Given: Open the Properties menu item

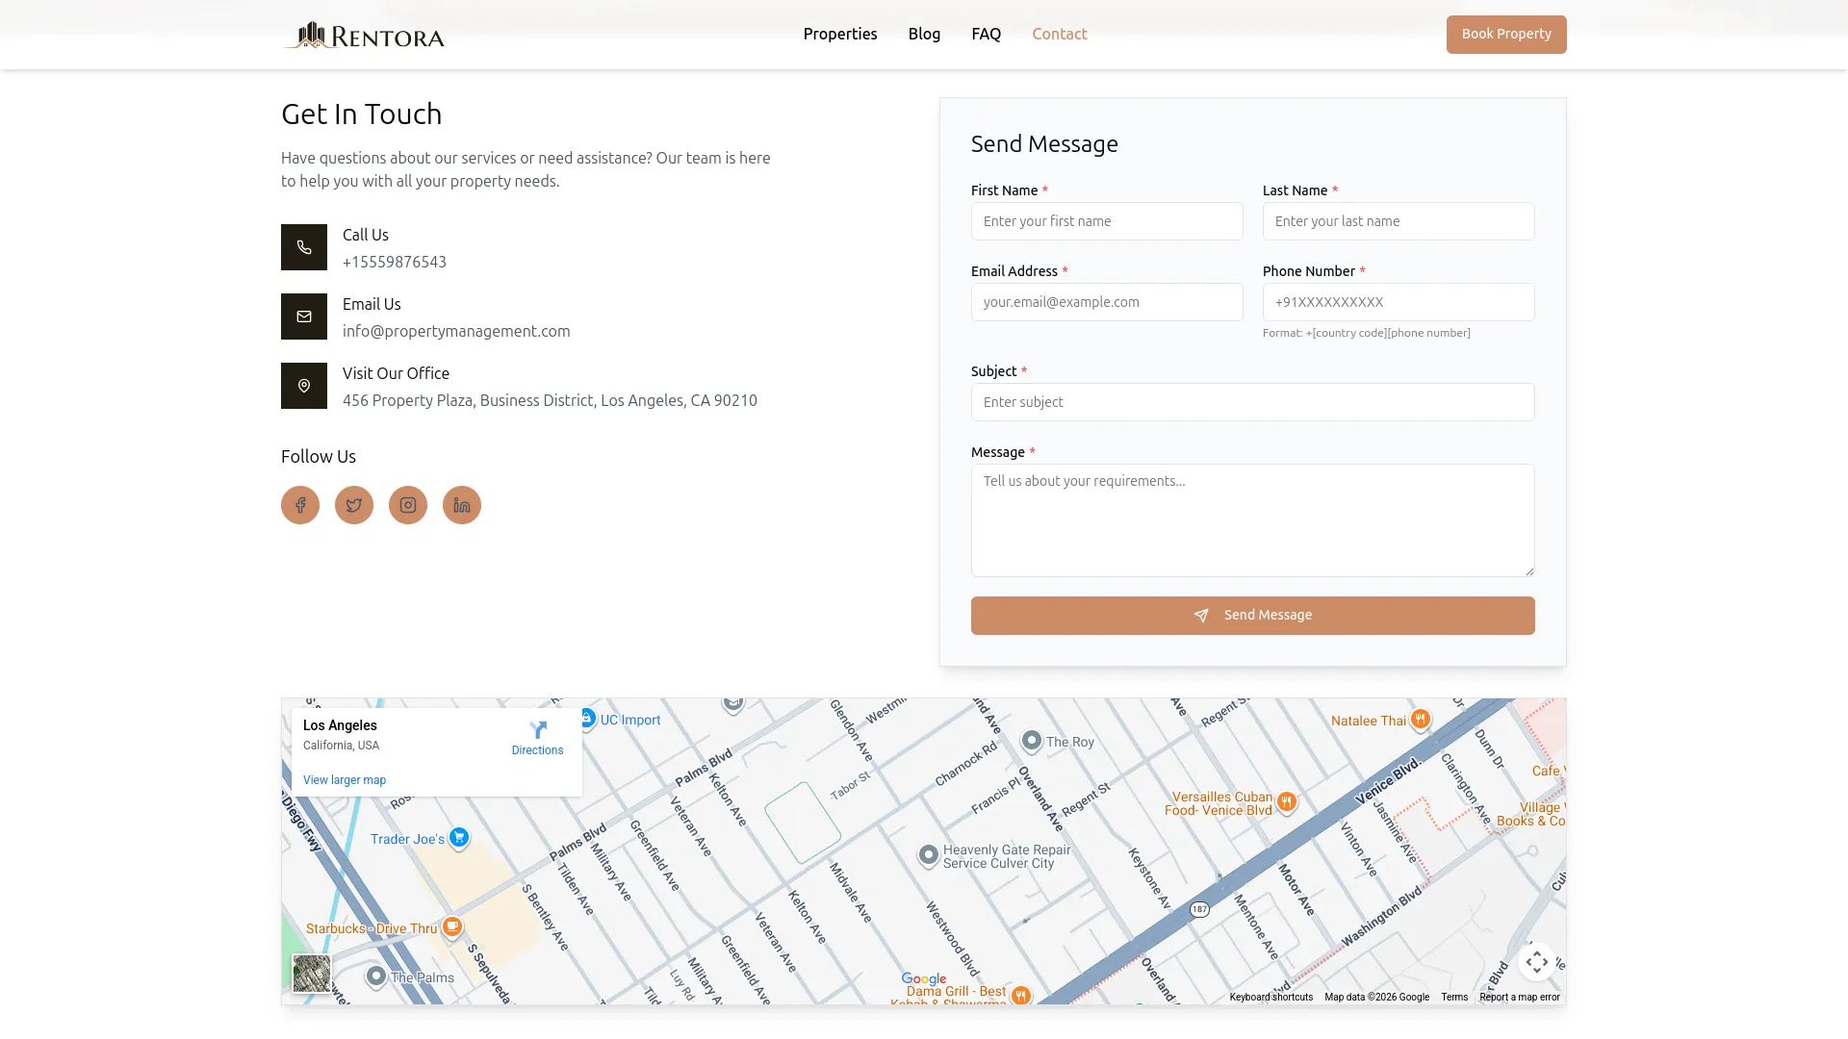Looking at the screenshot, I should coord(839,34).
